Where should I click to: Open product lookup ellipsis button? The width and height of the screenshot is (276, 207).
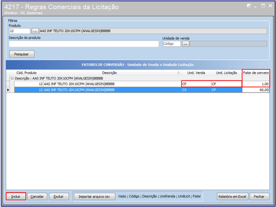pyautogui.click(x=35, y=31)
